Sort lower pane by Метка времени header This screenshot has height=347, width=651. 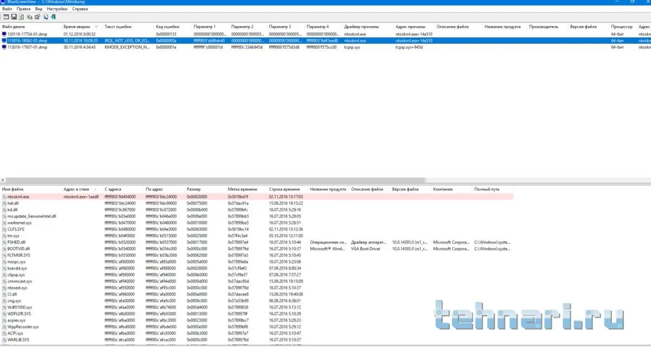[x=246, y=189]
